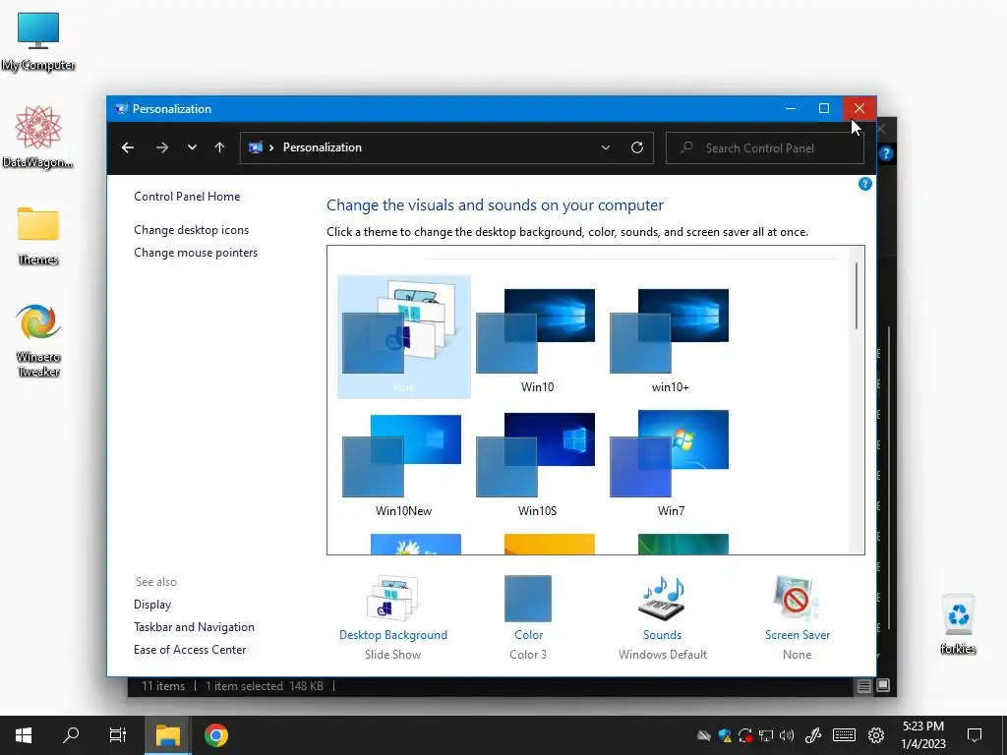The width and height of the screenshot is (1007, 755).
Task: Open Change mouse pointers link
Action: pyautogui.click(x=196, y=253)
